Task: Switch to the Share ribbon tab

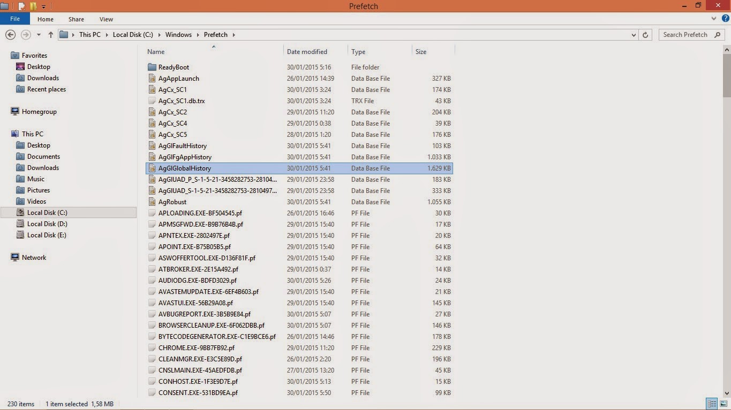Action: point(76,19)
